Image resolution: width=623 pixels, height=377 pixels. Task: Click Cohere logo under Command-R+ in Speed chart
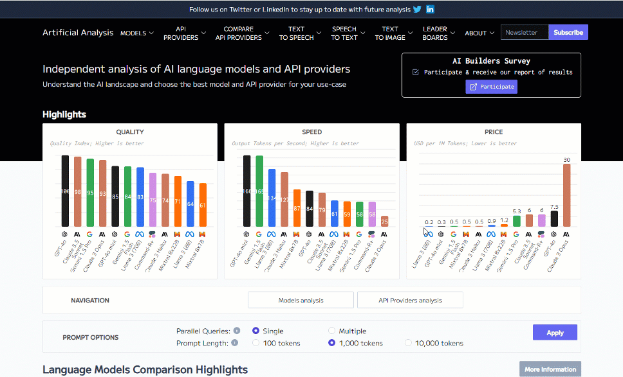coord(371,234)
